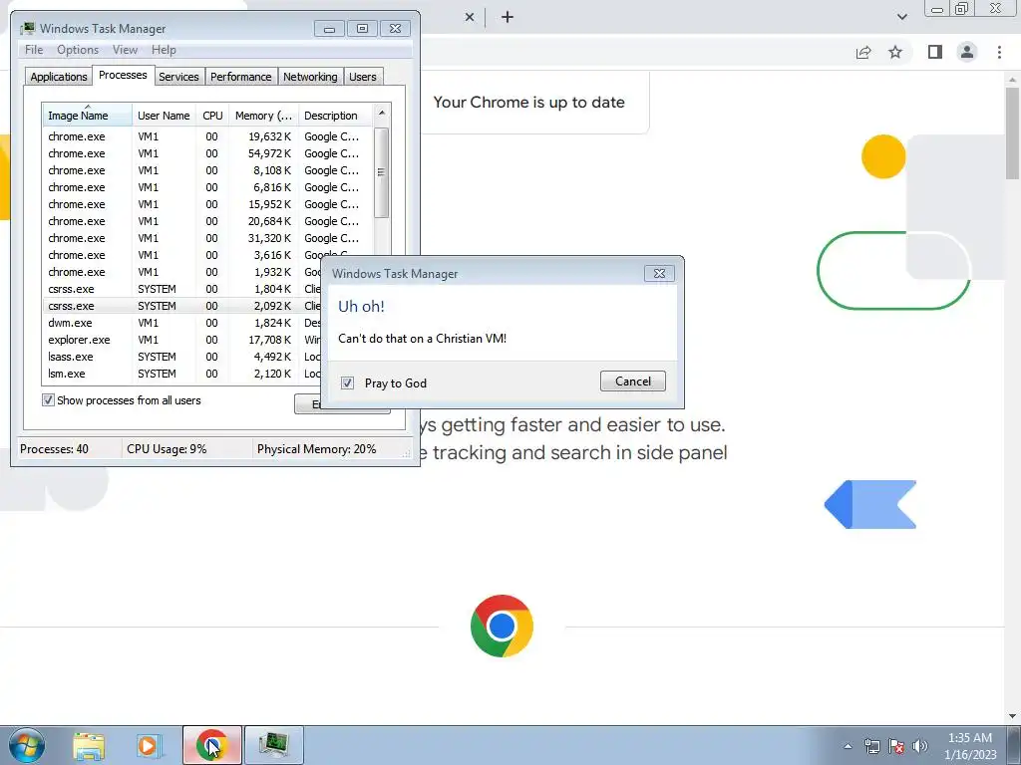Sort by the Image Name column
The image size is (1021, 765).
point(87,116)
